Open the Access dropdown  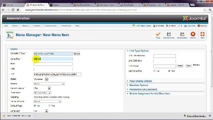[49, 84]
